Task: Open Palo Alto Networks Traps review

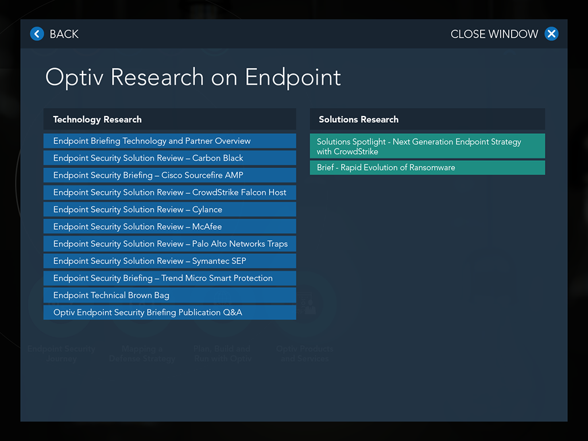Action: [x=169, y=243]
